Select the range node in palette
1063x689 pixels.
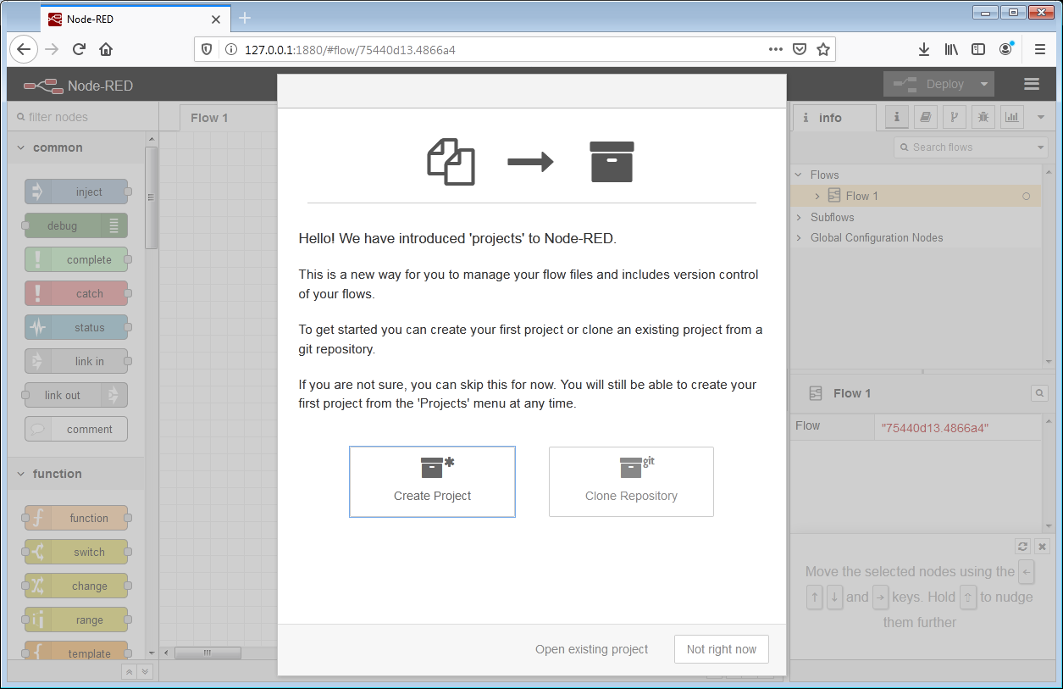[x=76, y=620]
